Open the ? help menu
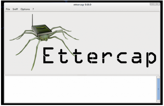 coord(33,9)
